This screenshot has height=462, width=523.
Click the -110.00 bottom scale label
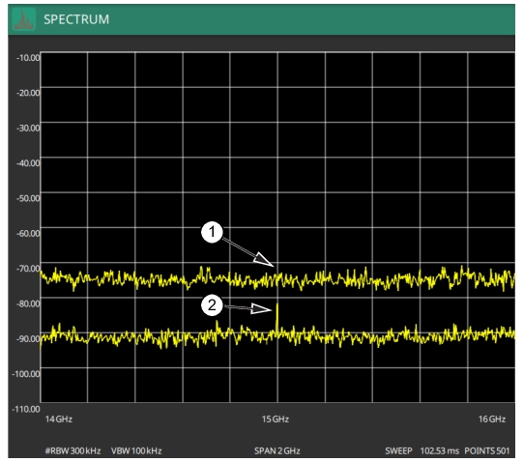click(x=26, y=409)
